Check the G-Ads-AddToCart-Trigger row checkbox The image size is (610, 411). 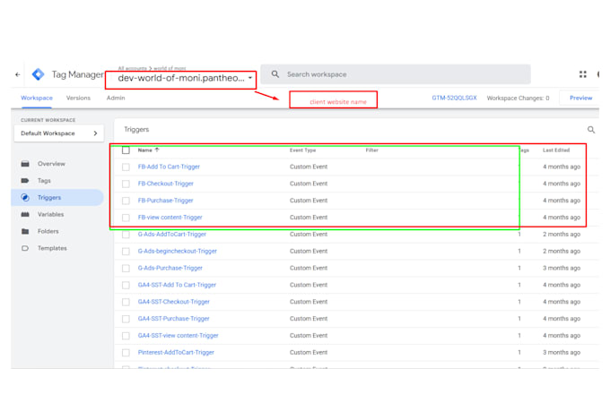126,235
